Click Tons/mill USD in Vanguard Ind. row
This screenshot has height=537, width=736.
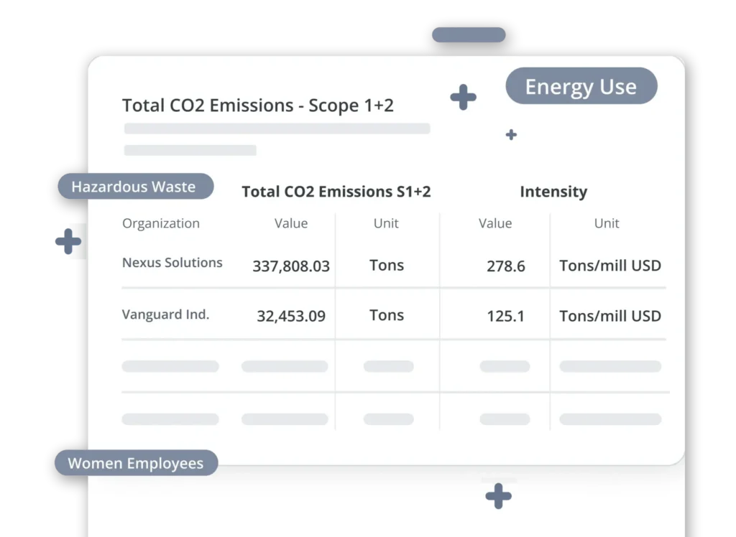tap(609, 316)
